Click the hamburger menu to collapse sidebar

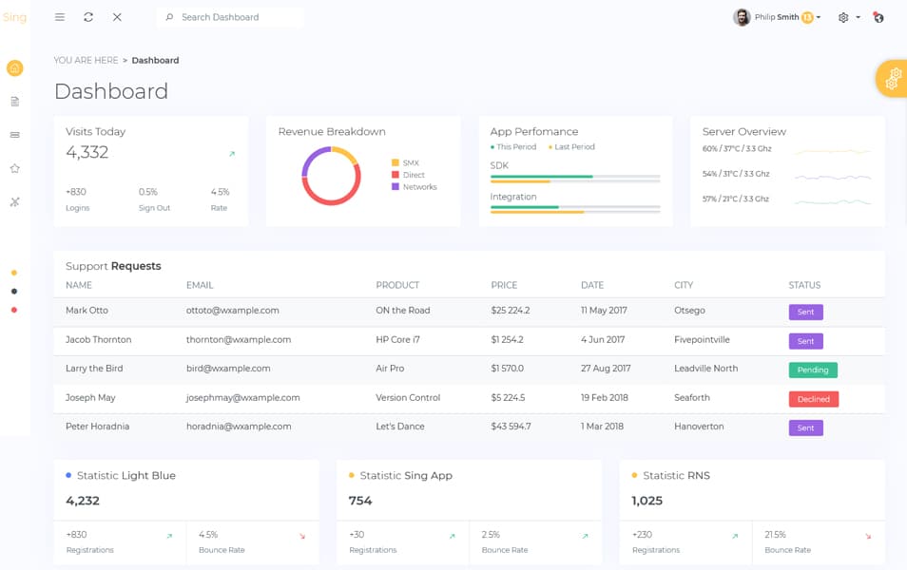[x=59, y=16]
